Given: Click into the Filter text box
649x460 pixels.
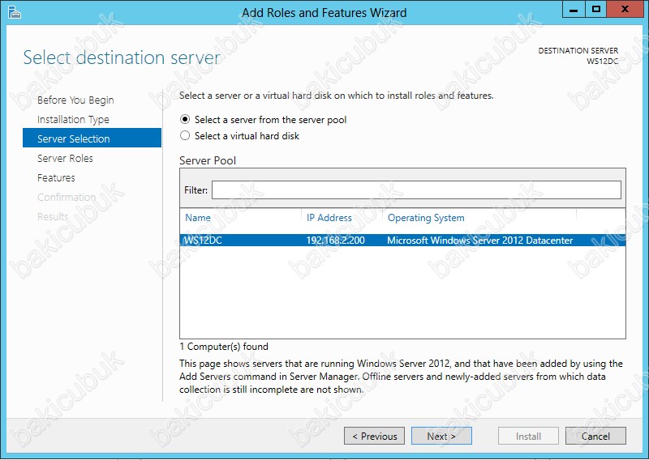Looking at the screenshot, I should [416, 190].
